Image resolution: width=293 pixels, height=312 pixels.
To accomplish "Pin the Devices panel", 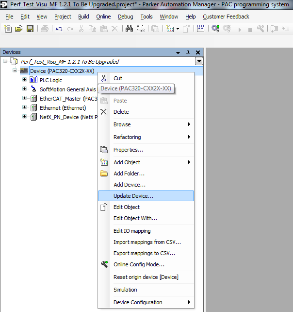I will (188, 52).
